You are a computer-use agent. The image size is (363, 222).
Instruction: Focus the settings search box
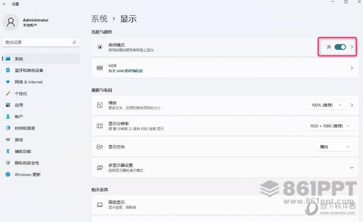[41, 42]
